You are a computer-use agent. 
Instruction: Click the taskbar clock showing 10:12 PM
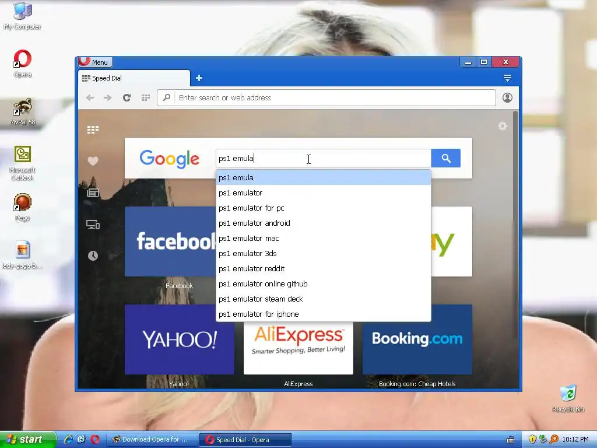click(x=575, y=440)
